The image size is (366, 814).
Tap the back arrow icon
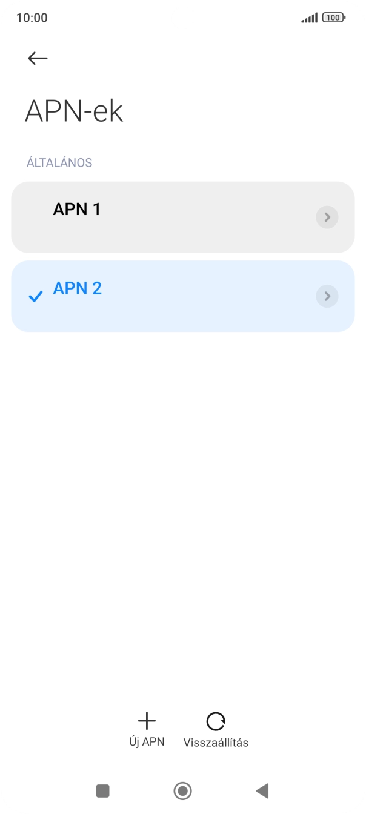(x=38, y=58)
